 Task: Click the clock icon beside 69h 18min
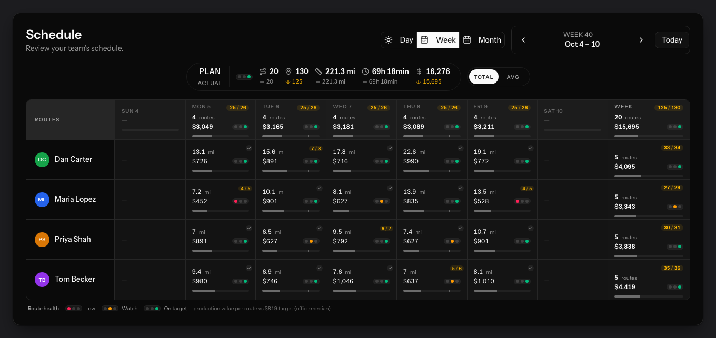(x=365, y=71)
